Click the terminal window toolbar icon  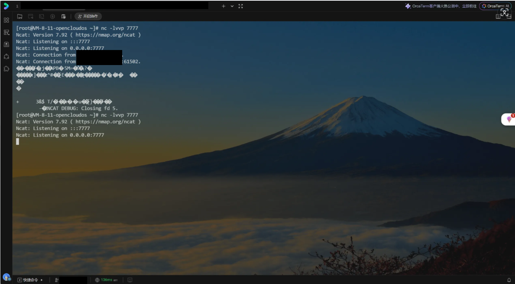click(x=42, y=16)
